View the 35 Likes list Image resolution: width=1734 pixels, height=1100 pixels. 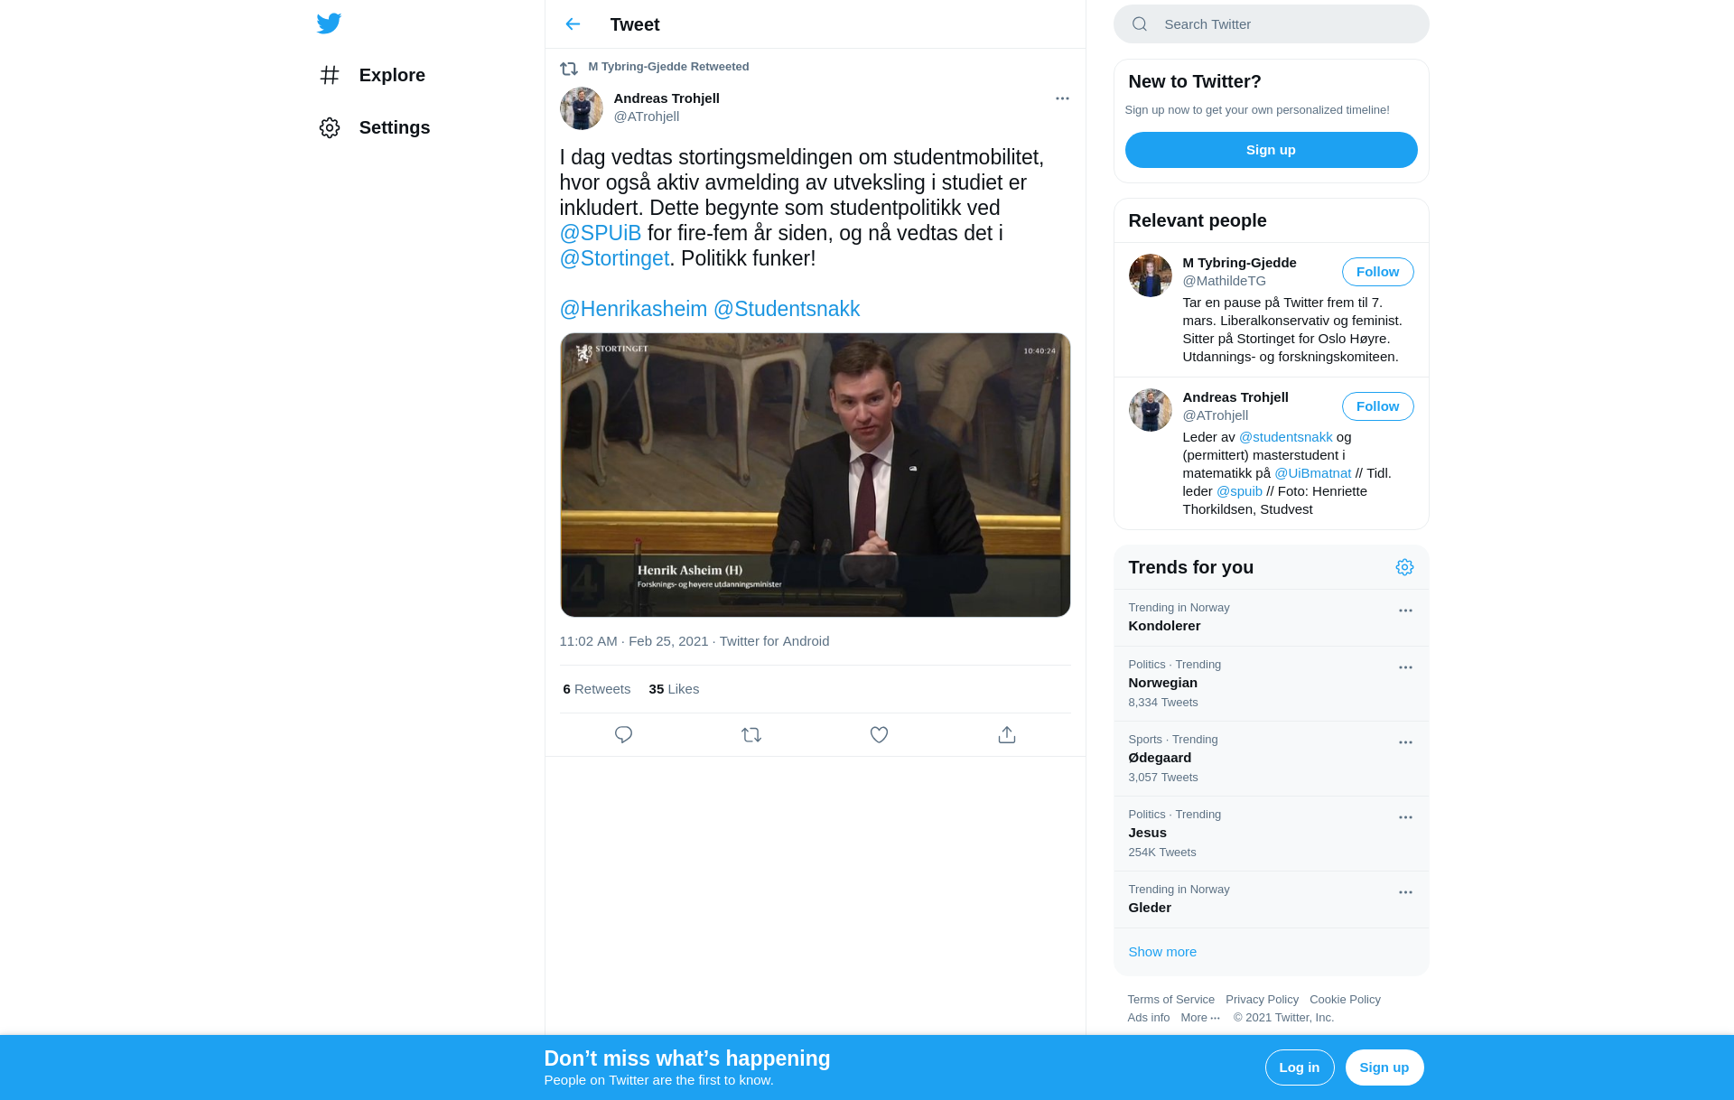tap(674, 689)
